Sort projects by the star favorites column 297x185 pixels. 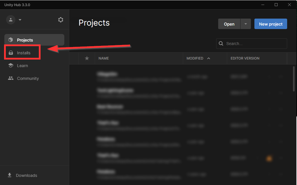87,58
